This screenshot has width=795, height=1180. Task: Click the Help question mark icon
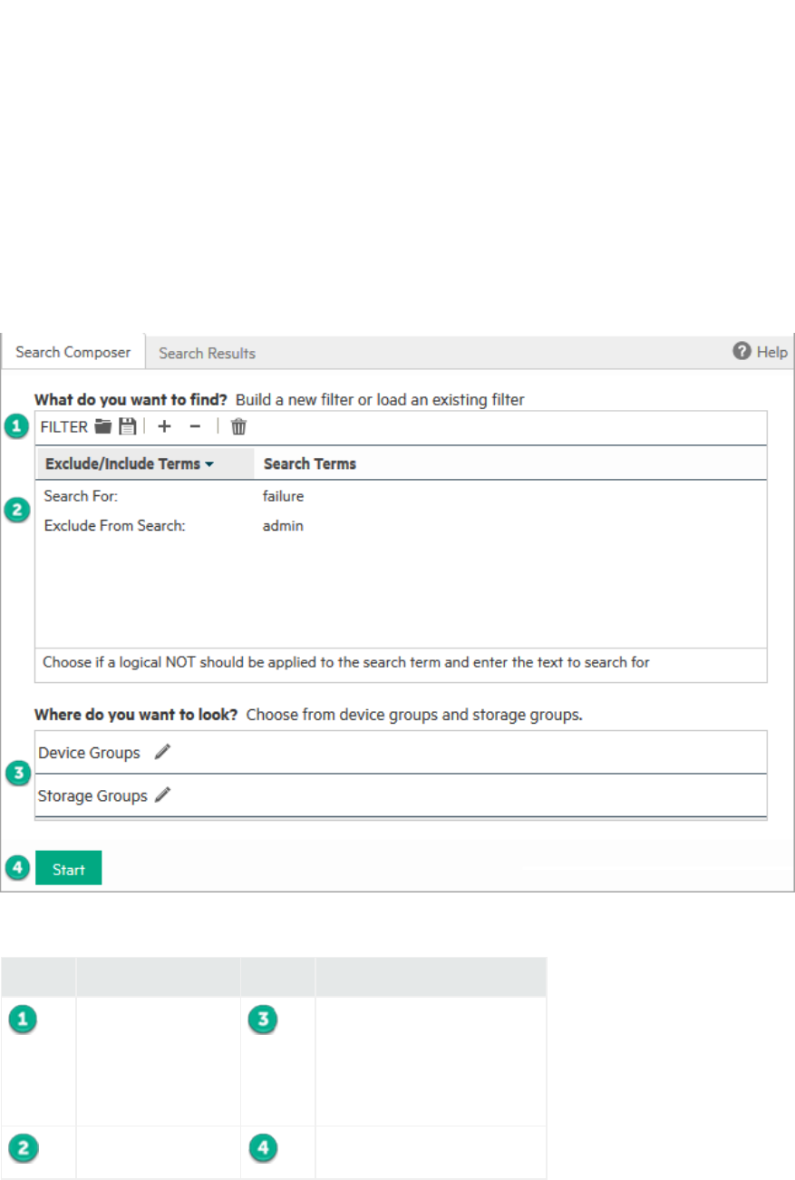pyautogui.click(x=742, y=352)
